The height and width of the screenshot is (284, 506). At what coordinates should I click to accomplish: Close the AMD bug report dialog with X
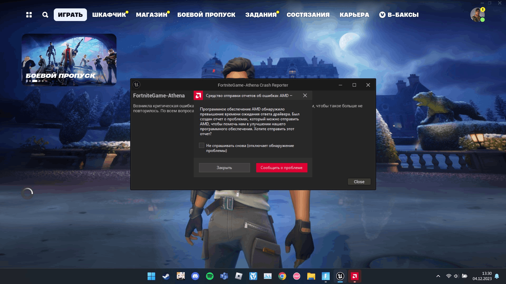coord(305,95)
